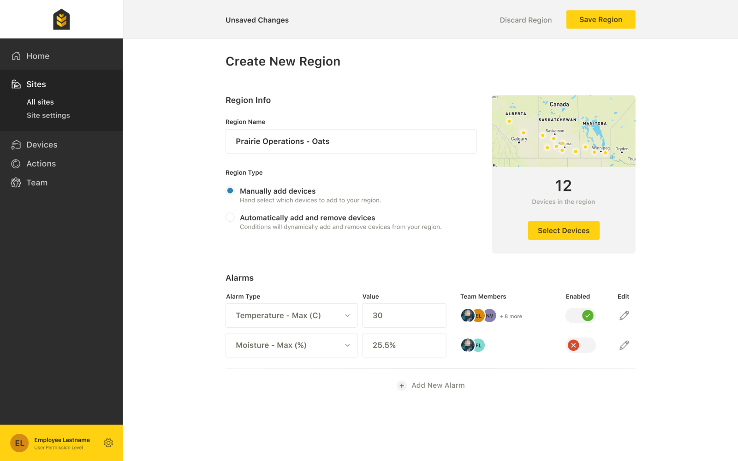Click the Devices sensor icon
The width and height of the screenshot is (738, 461).
coord(16,145)
